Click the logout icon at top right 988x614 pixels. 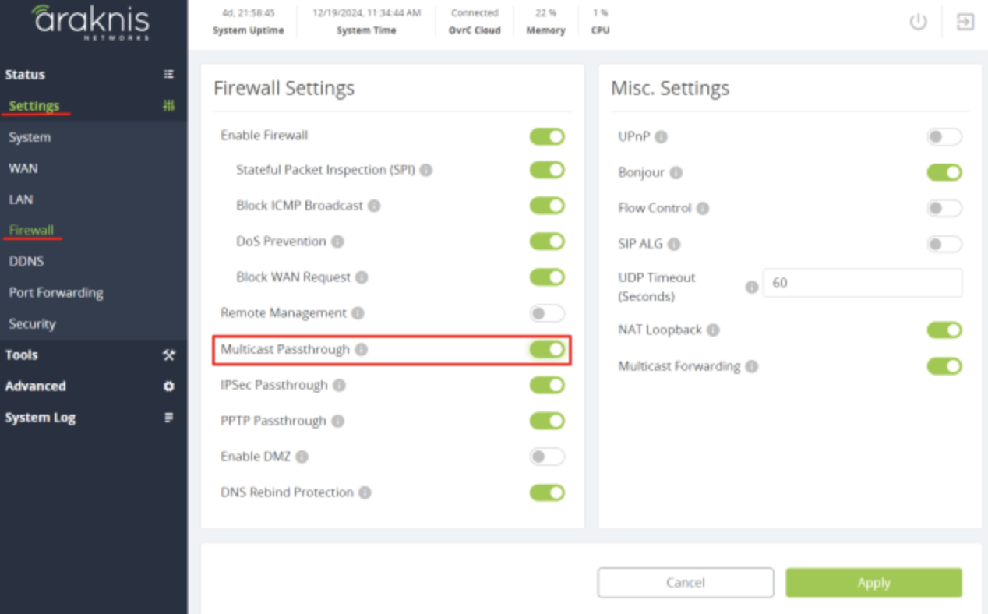click(x=965, y=22)
